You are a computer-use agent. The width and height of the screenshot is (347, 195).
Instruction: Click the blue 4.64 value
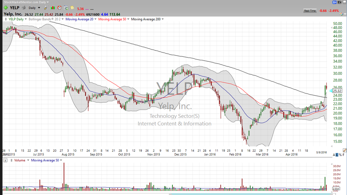(x=104, y=14)
